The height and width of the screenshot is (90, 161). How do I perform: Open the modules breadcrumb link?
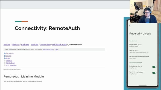(35, 44)
